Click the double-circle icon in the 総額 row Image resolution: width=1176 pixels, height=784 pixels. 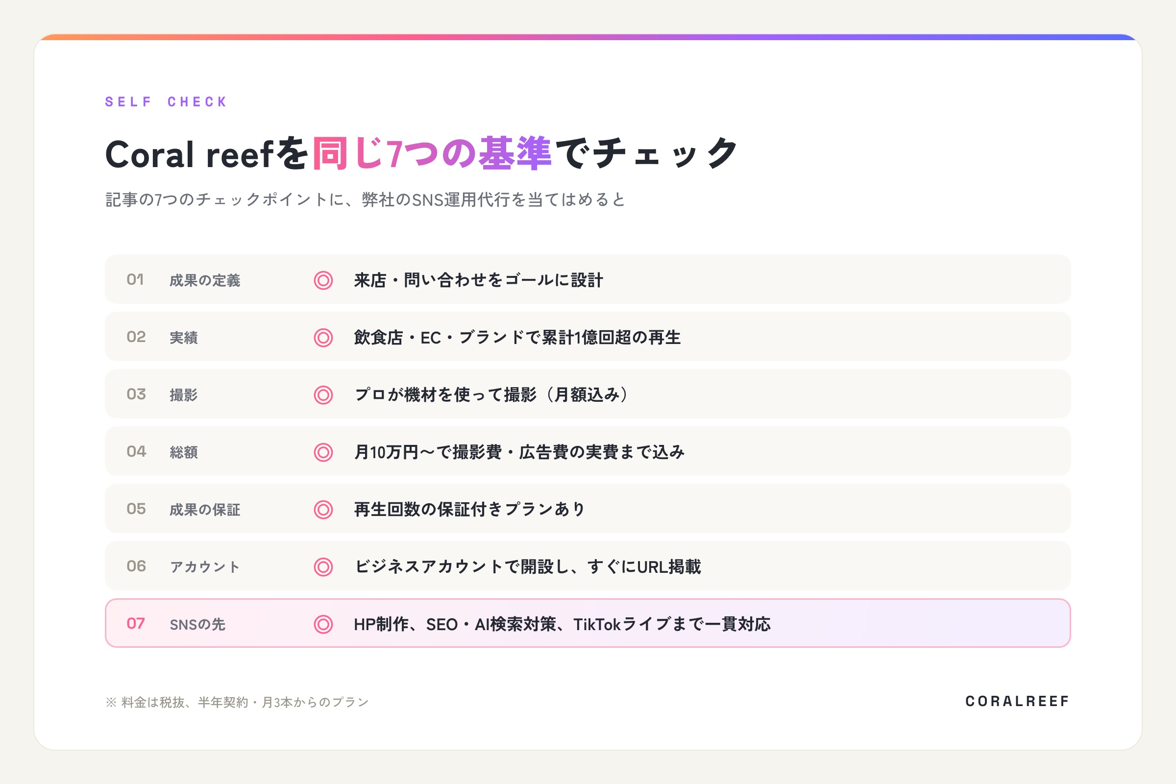click(x=323, y=452)
